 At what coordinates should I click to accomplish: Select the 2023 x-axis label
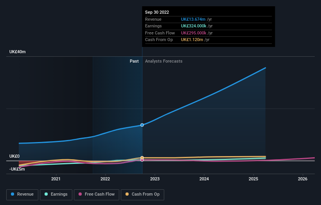pyautogui.click(x=155, y=179)
